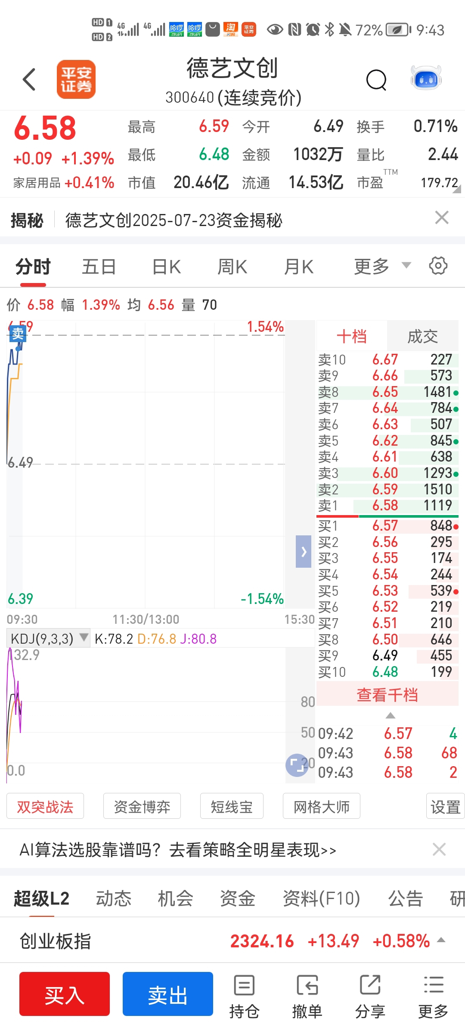Select 卖8 row at 6.65
Image resolution: width=465 pixels, height=1025 pixels.
click(x=387, y=392)
